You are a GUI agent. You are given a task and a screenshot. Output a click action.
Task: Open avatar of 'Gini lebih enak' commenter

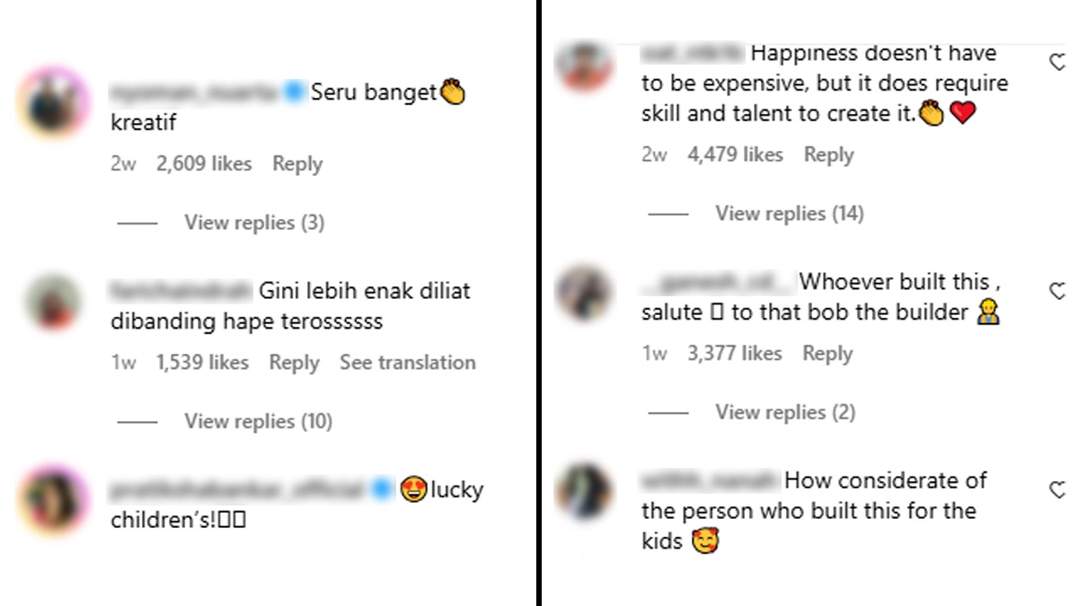pyautogui.click(x=53, y=302)
